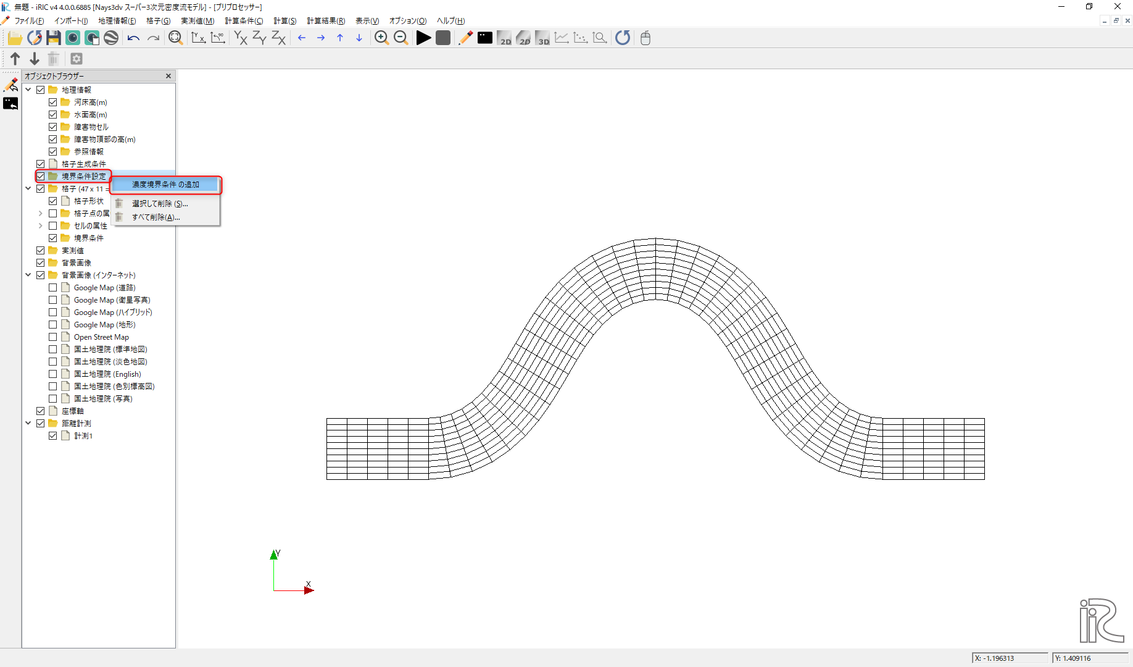Click the Redo arrow icon
This screenshot has height=667, width=1133.
coord(153,38)
